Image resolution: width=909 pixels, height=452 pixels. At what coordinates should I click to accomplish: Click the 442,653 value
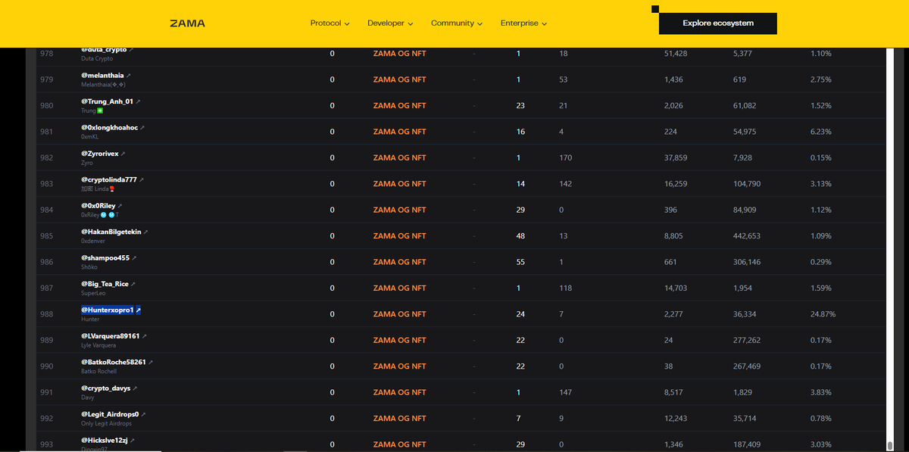[747, 236]
